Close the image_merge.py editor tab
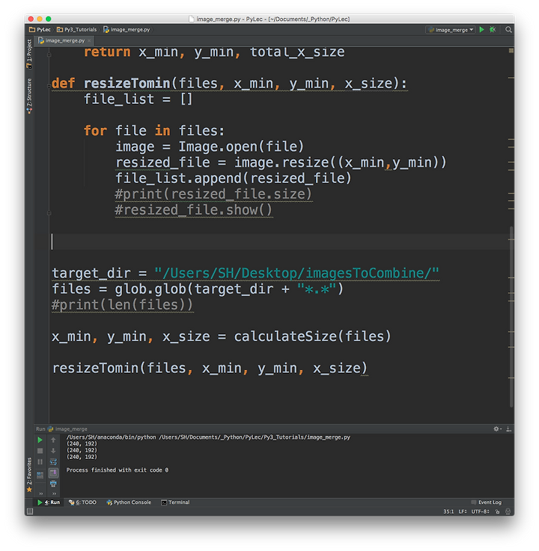 pos(89,40)
